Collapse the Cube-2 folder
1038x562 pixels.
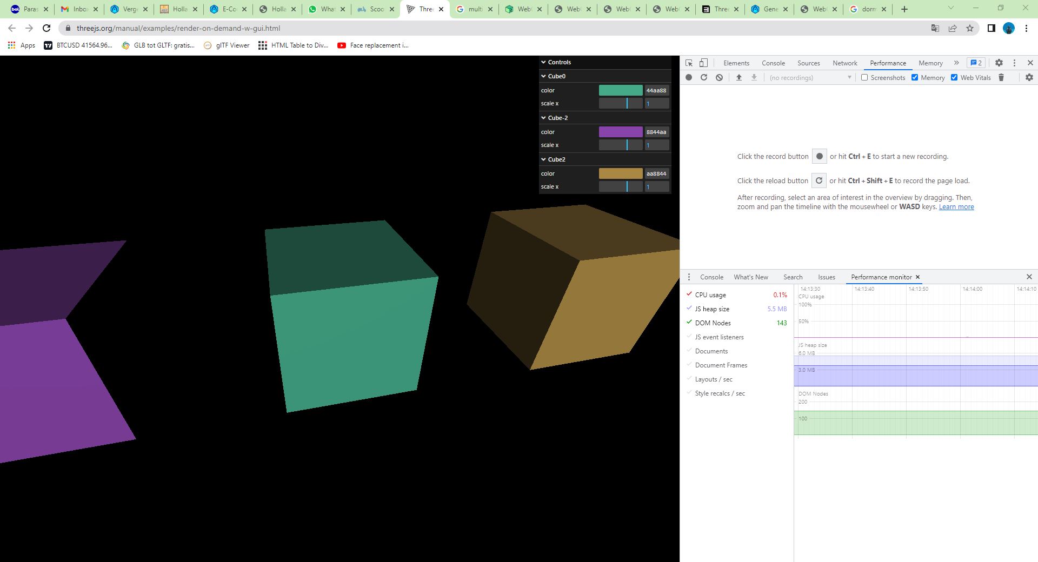605,118
